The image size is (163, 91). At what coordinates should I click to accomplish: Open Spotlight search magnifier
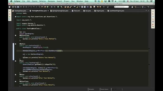pyautogui.click(x=147, y=1)
